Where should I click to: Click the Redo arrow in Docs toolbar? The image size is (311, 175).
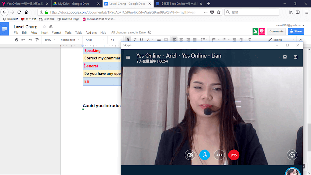(x=30, y=40)
